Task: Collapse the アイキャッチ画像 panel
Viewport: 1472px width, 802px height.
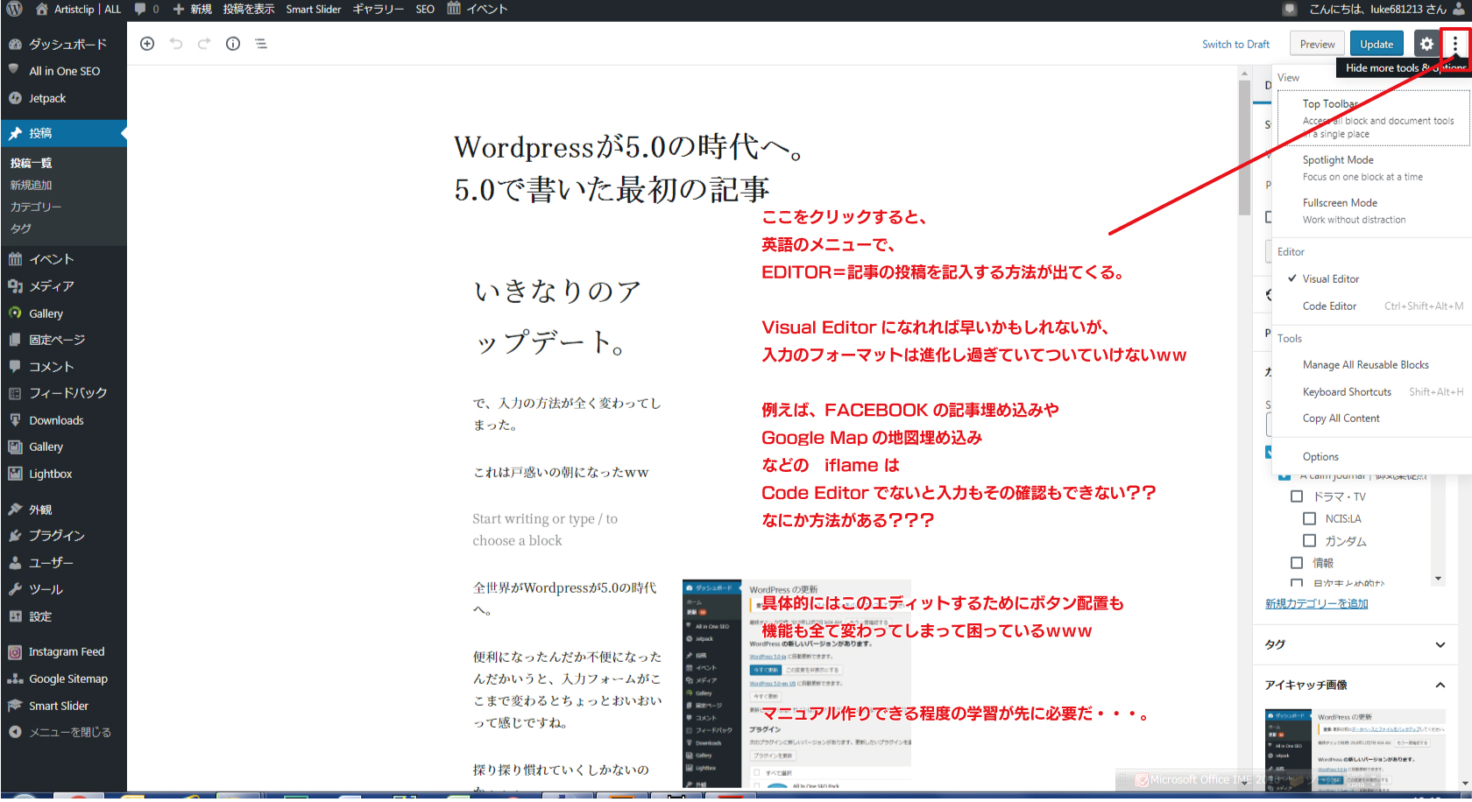Action: pyautogui.click(x=1440, y=685)
